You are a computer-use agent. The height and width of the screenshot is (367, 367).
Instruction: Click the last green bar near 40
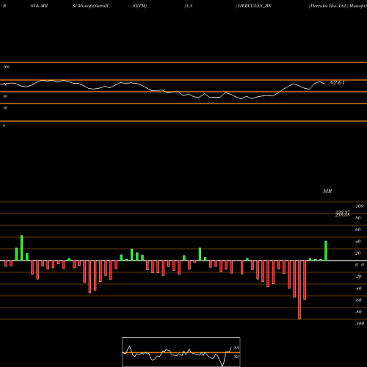326,251
